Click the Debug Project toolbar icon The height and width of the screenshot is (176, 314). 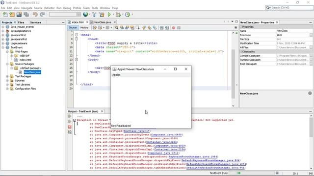[x=118, y=14]
